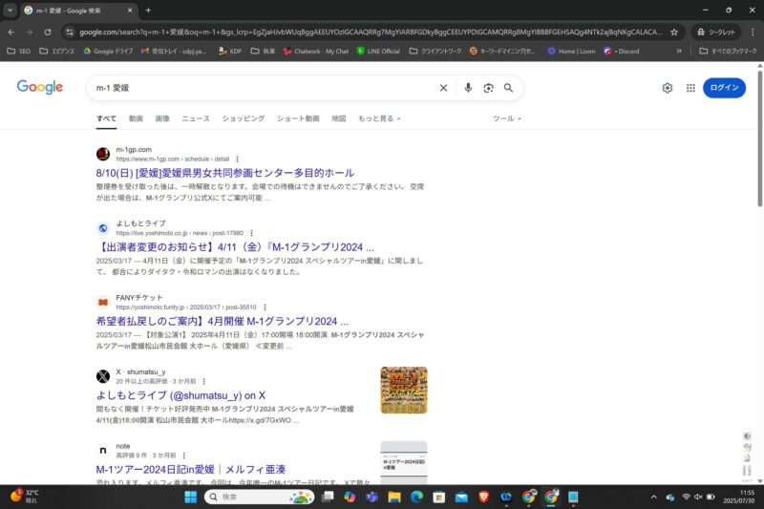Switch to the ショッピング results tab
Screen dimensions: 764x509
(x=244, y=118)
